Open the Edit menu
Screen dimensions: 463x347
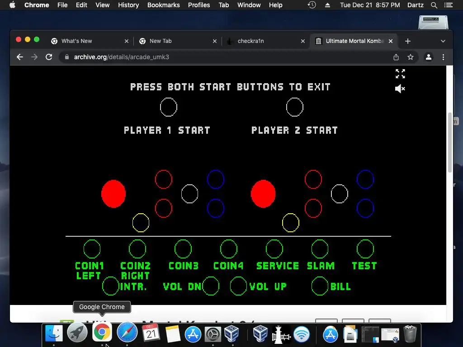coord(81,5)
